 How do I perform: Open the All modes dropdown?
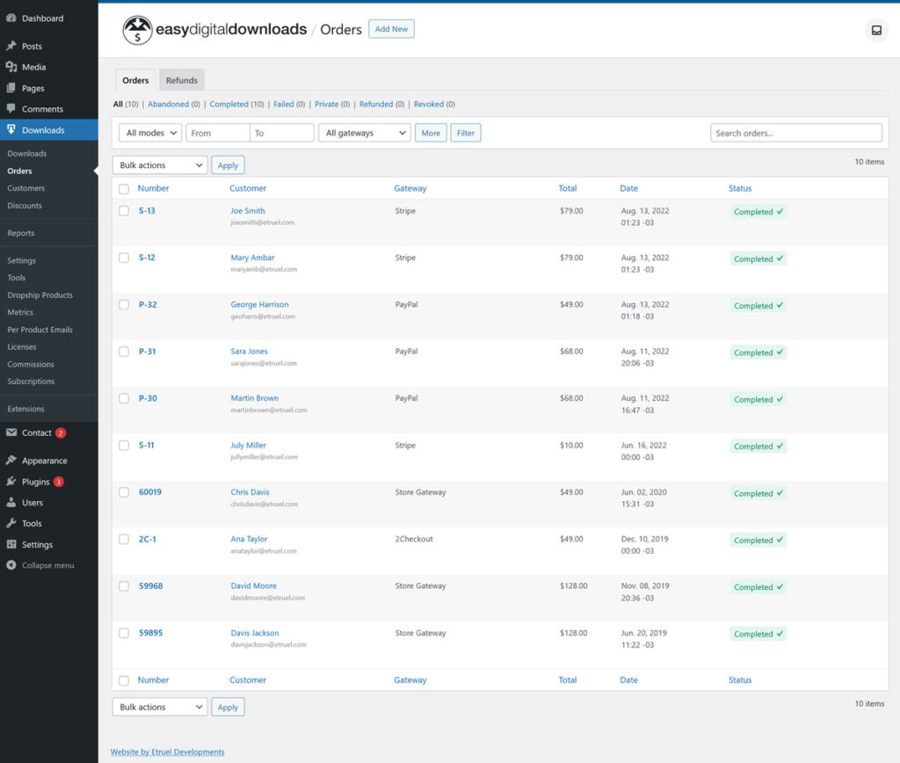(x=150, y=133)
